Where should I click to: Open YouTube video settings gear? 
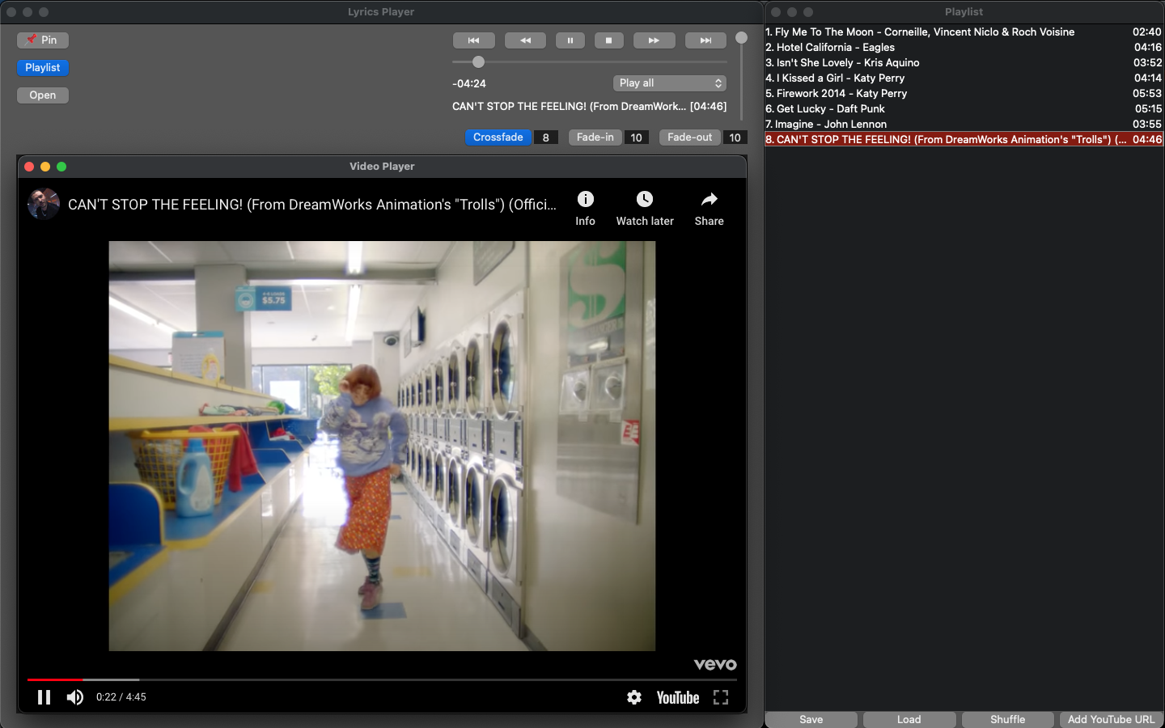tap(634, 697)
